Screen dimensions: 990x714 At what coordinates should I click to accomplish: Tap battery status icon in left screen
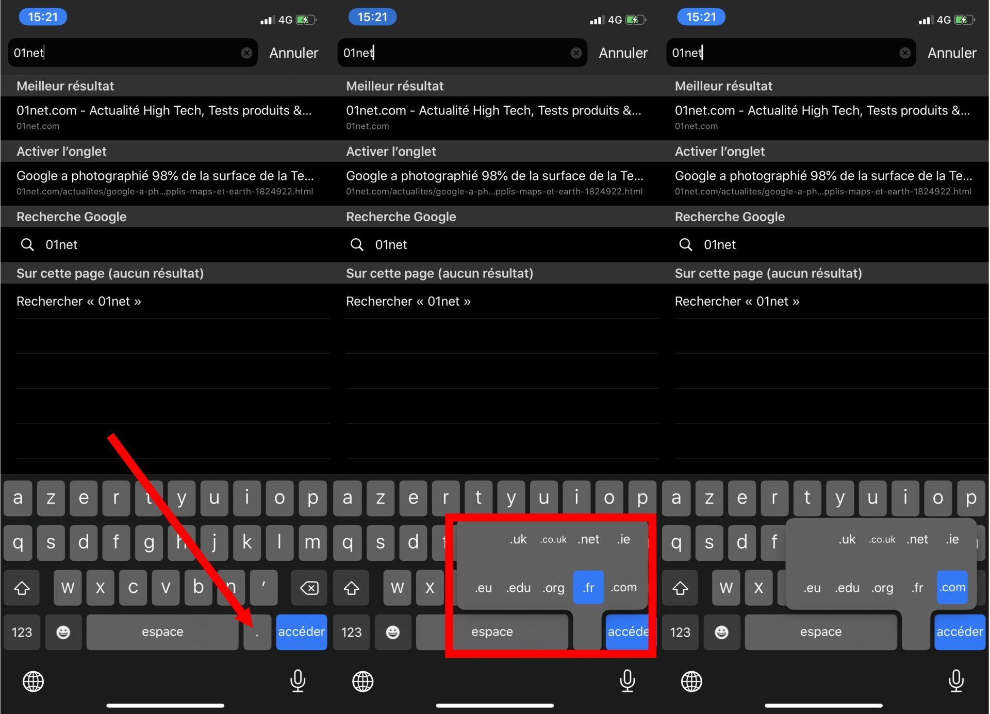click(306, 20)
